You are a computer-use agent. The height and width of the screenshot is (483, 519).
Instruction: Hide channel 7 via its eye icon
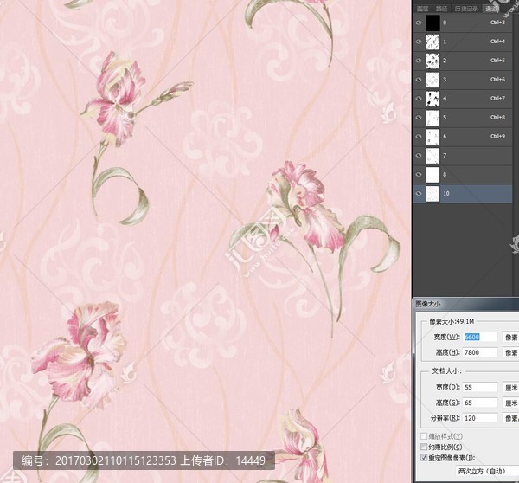coord(419,155)
